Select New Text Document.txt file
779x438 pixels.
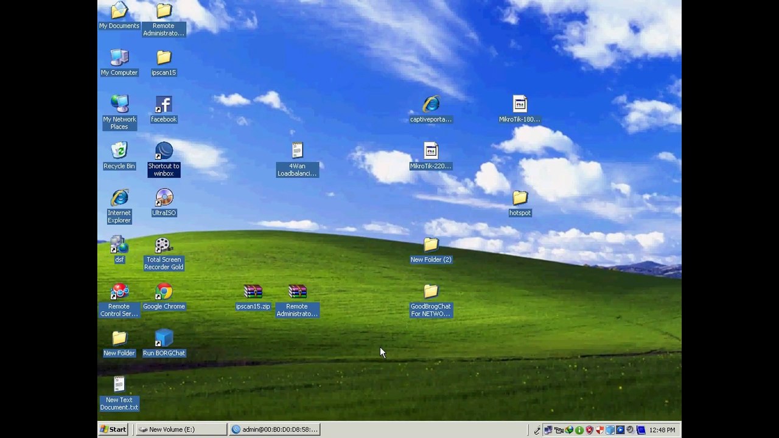(119, 394)
